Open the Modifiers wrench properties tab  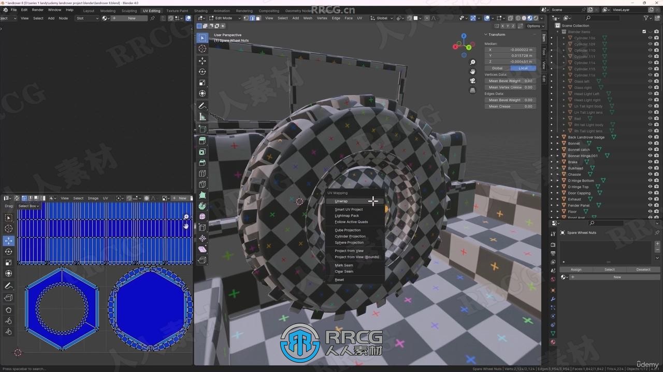tap(553, 299)
